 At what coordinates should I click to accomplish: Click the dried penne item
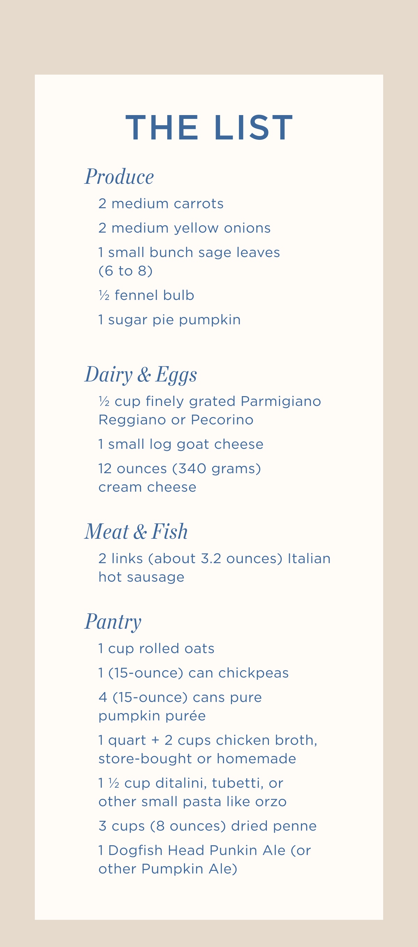[208, 826]
